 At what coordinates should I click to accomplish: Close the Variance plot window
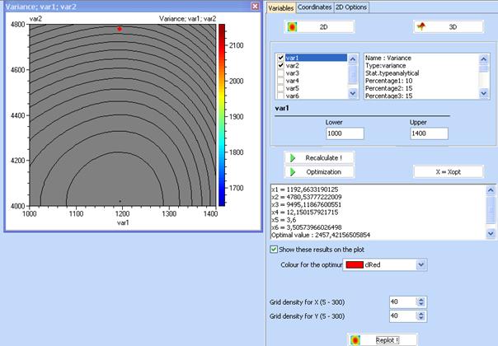[x=255, y=6]
